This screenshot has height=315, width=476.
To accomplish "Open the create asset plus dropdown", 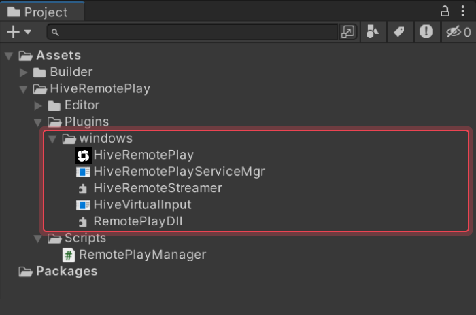I will click(18, 32).
